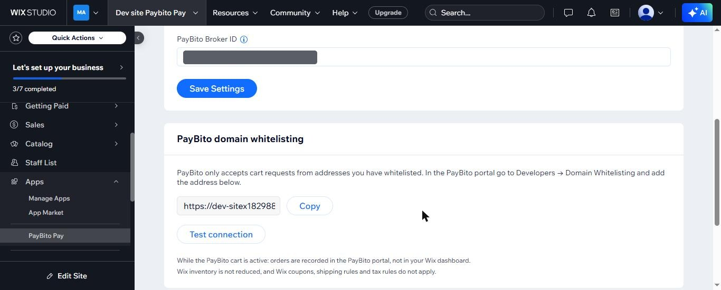Focus the top Search field

coord(485,13)
